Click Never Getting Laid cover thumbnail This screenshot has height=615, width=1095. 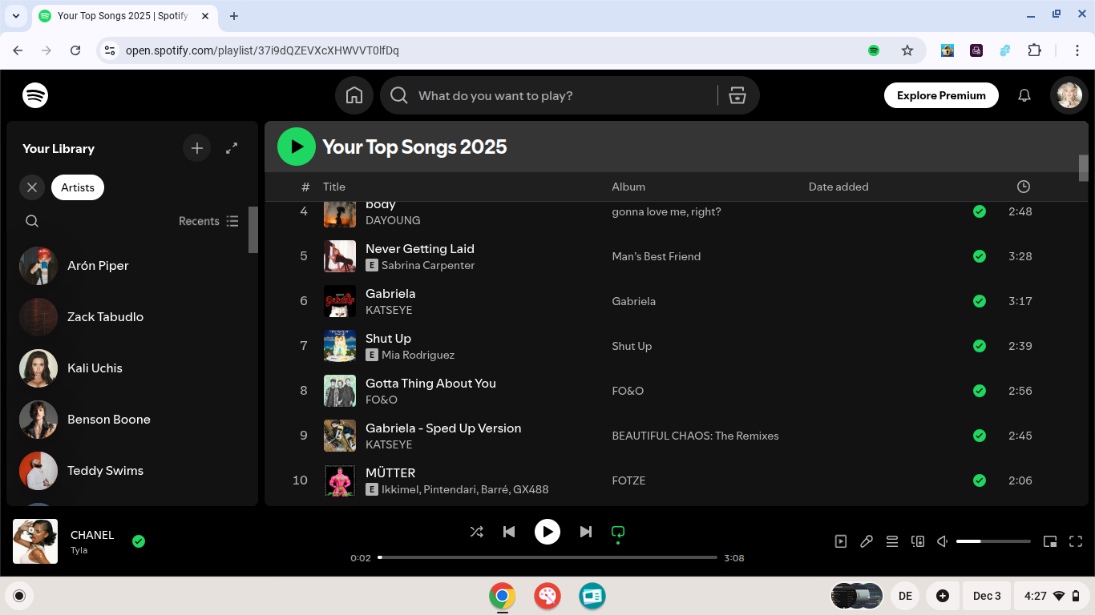(340, 256)
